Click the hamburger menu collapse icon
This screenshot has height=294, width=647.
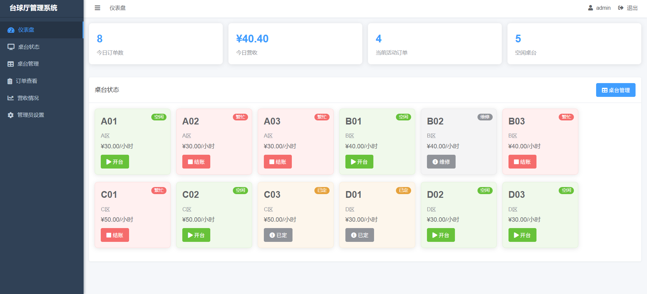[x=97, y=8]
